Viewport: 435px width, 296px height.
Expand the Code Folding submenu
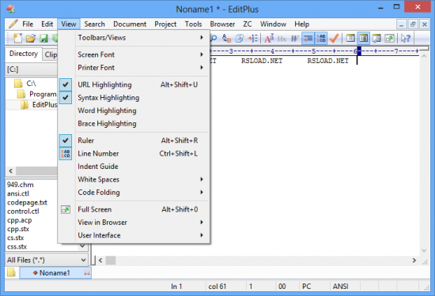[x=134, y=192]
